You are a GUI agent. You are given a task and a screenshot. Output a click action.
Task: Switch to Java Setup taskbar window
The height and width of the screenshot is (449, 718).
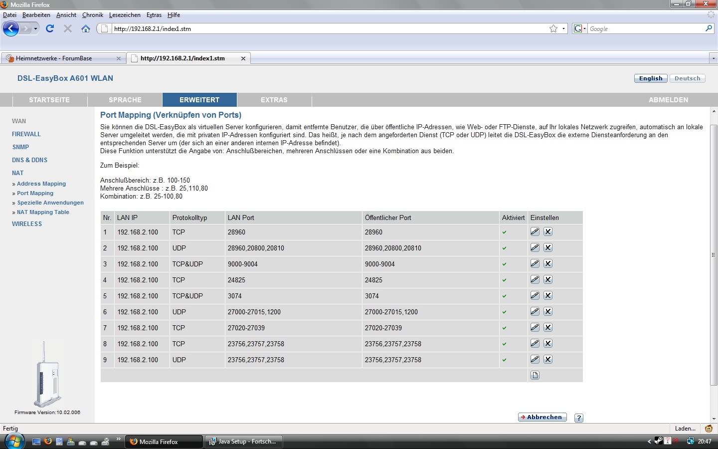coord(244,442)
